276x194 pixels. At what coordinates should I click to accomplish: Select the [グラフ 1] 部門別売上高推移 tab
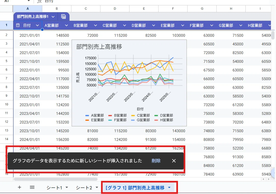(135, 188)
